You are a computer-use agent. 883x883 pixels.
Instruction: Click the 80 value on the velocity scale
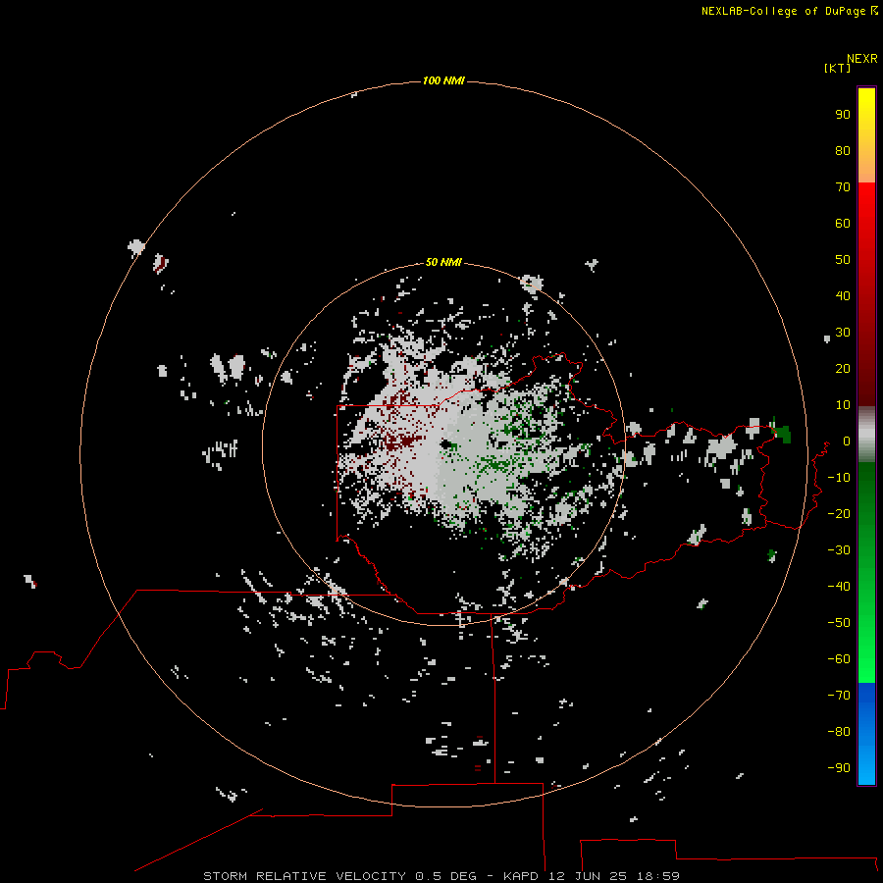coord(843,151)
